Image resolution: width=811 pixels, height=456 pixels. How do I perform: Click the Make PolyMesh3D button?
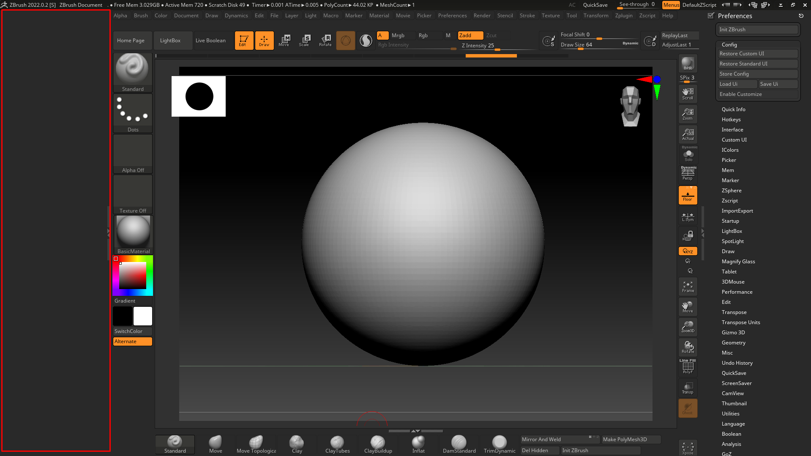click(x=631, y=440)
